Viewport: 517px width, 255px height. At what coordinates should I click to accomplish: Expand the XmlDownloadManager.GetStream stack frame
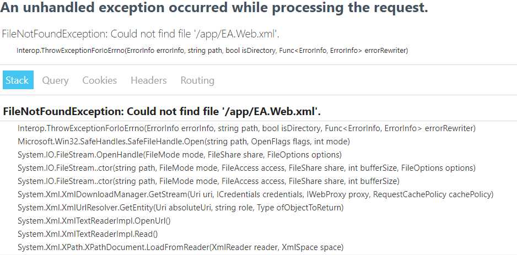(x=256, y=194)
